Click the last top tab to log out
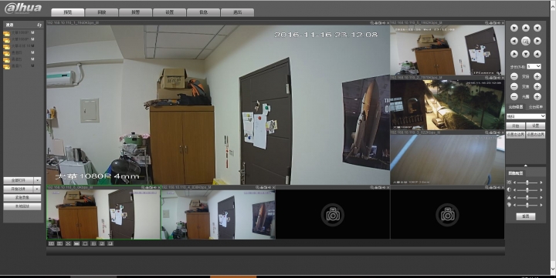Screen dimensions: 556x278 [237, 12]
